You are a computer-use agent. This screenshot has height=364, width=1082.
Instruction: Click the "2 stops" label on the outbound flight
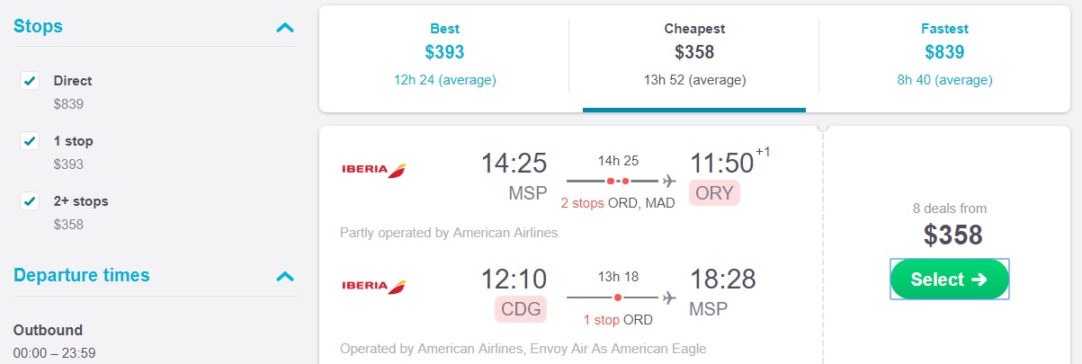pos(582,203)
